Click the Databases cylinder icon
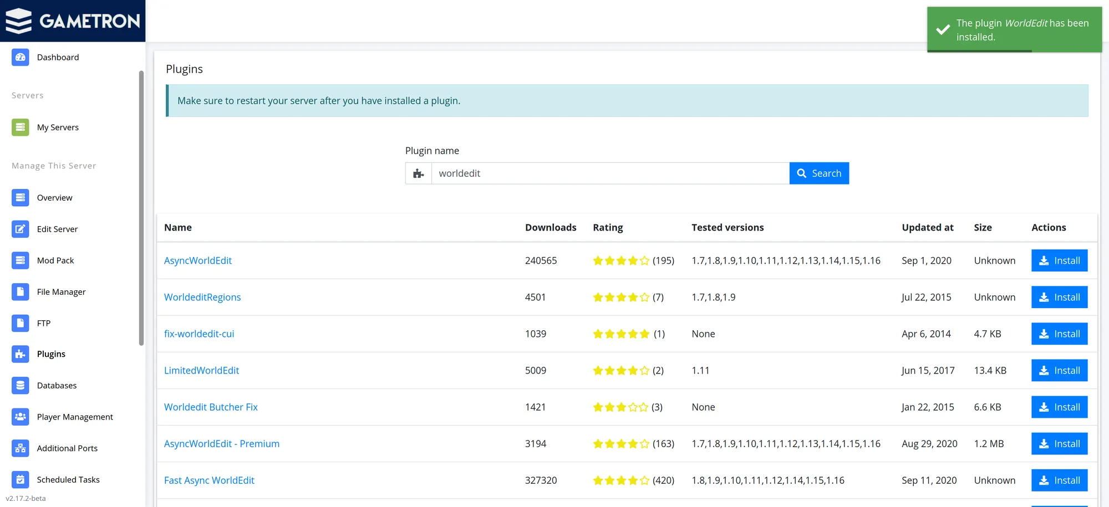The width and height of the screenshot is (1109, 507). (21, 386)
